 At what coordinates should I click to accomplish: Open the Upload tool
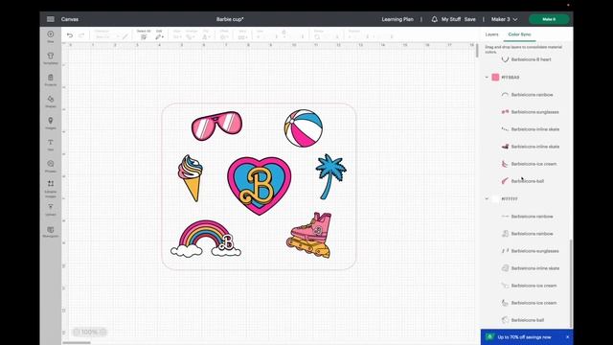pyautogui.click(x=51, y=209)
